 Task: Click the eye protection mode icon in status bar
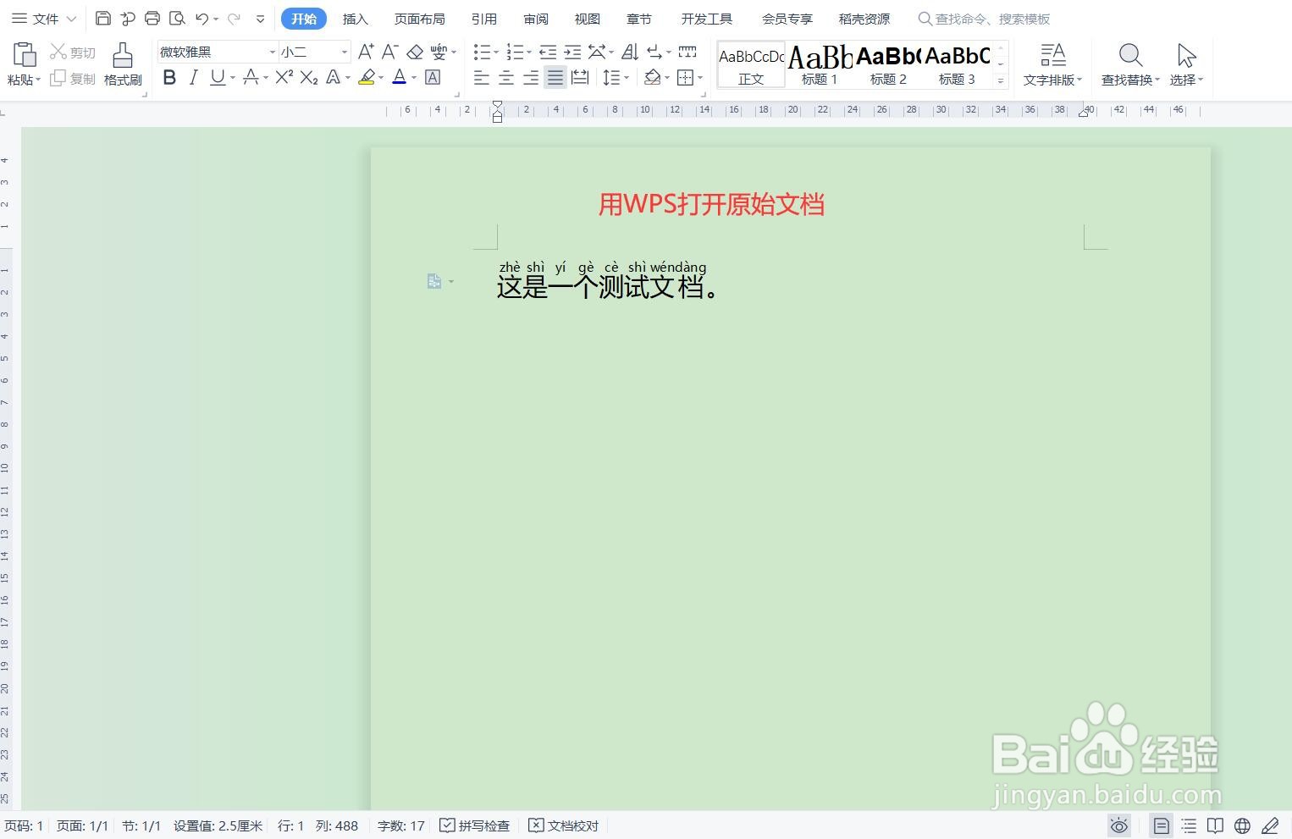(1119, 825)
